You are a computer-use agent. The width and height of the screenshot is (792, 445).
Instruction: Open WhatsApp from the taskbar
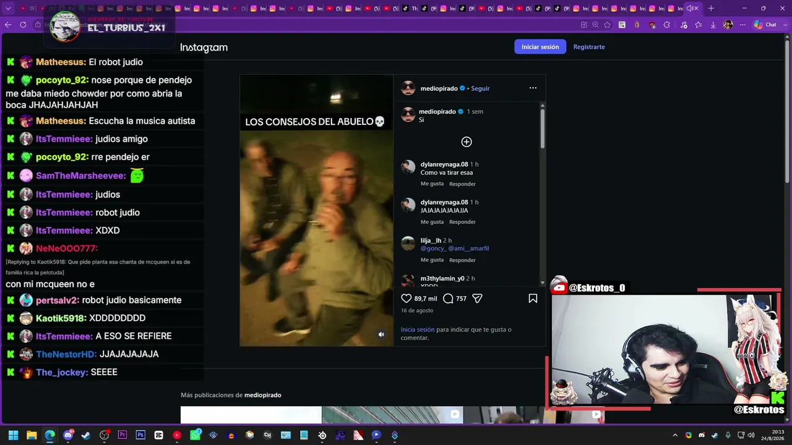196,435
